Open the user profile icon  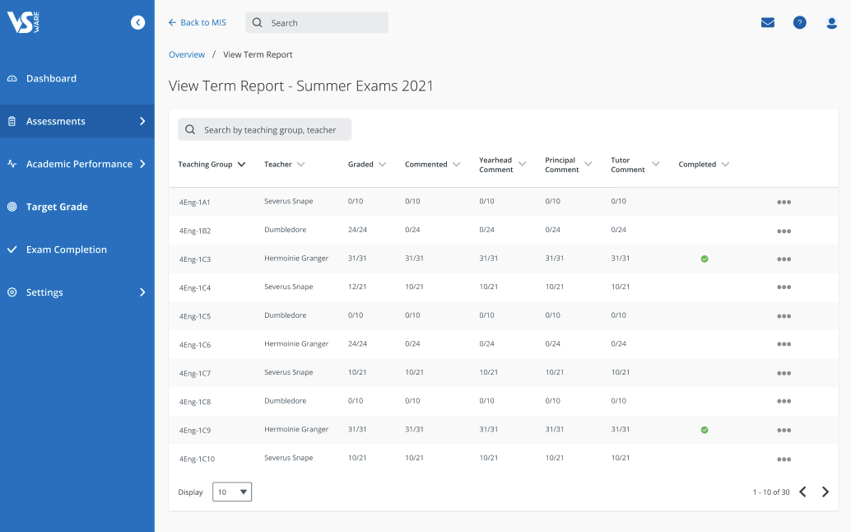pos(831,23)
